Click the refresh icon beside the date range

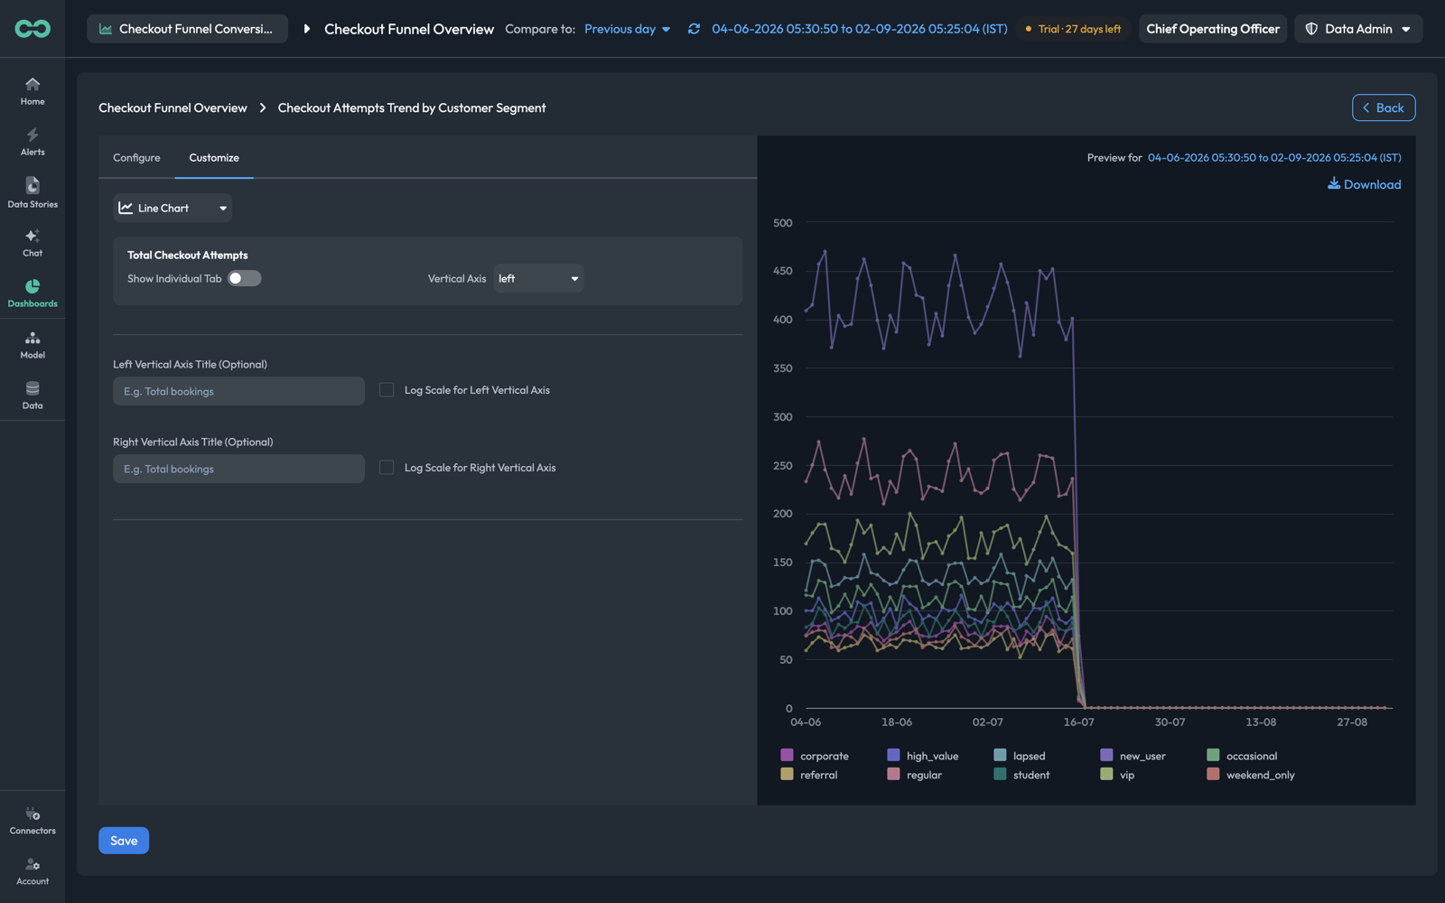point(694,29)
